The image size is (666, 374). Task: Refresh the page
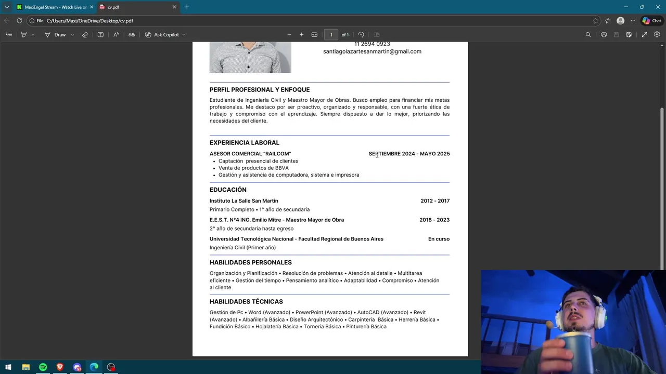coord(19,21)
